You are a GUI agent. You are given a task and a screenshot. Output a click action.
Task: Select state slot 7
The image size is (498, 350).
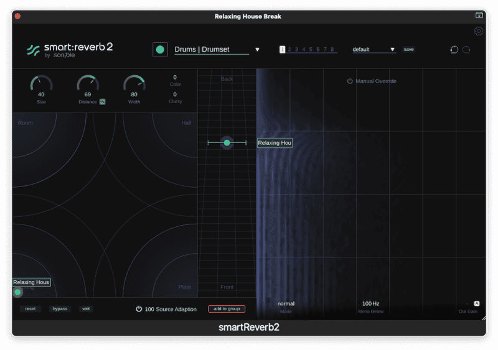tap(325, 50)
